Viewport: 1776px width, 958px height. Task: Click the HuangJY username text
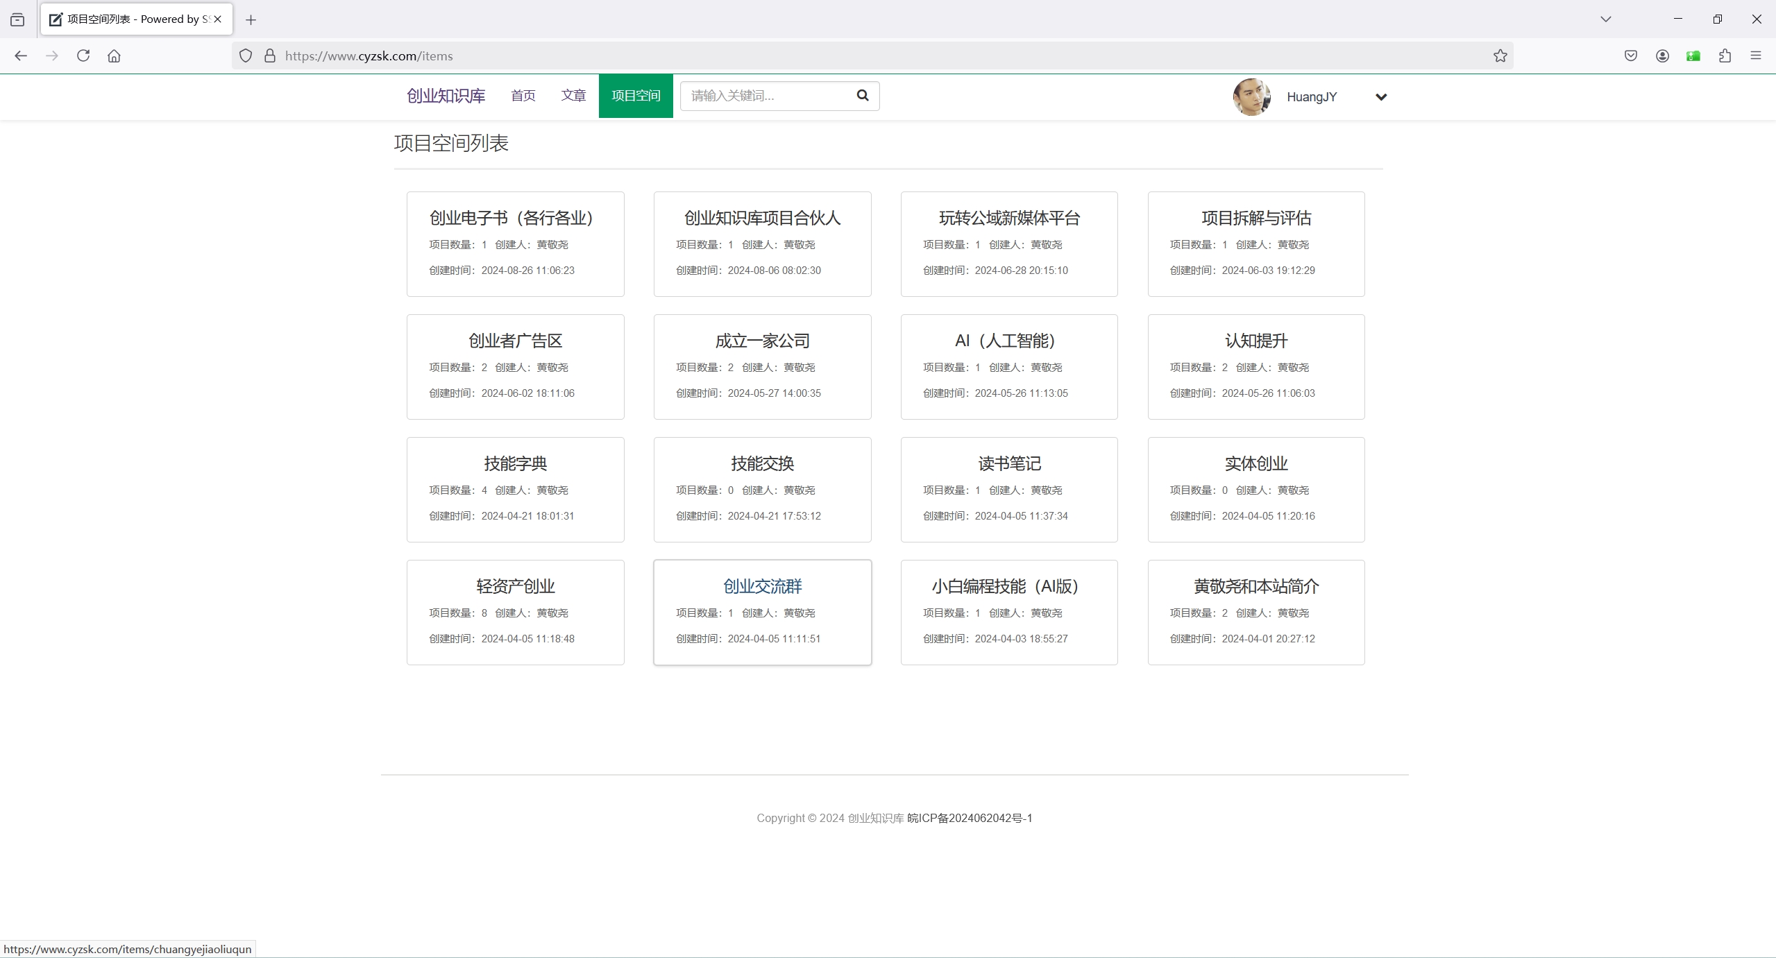pyautogui.click(x=1312, y=97)
